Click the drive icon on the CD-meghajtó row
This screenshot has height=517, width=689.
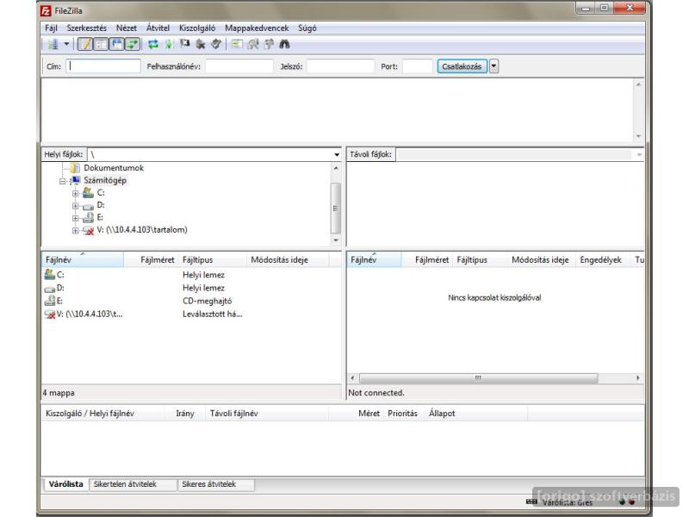pos(50,301)
